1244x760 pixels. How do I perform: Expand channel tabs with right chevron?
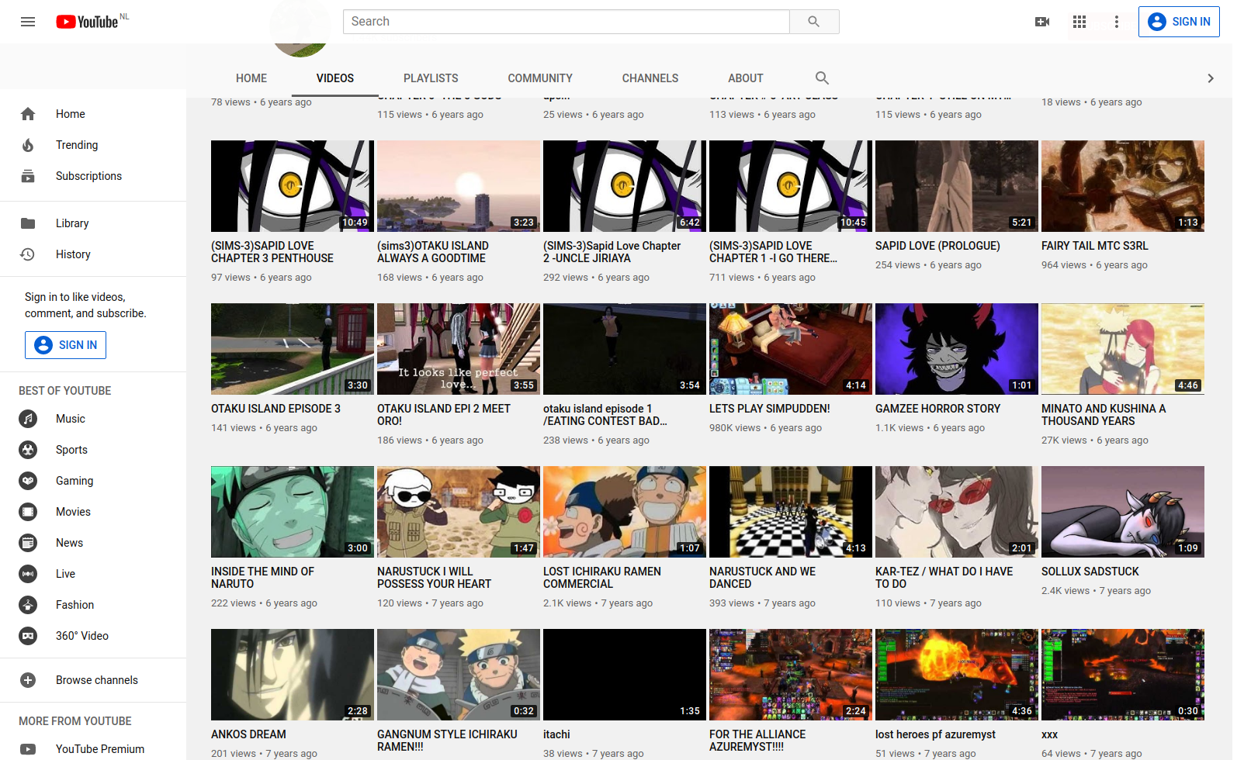point(1210,78)
